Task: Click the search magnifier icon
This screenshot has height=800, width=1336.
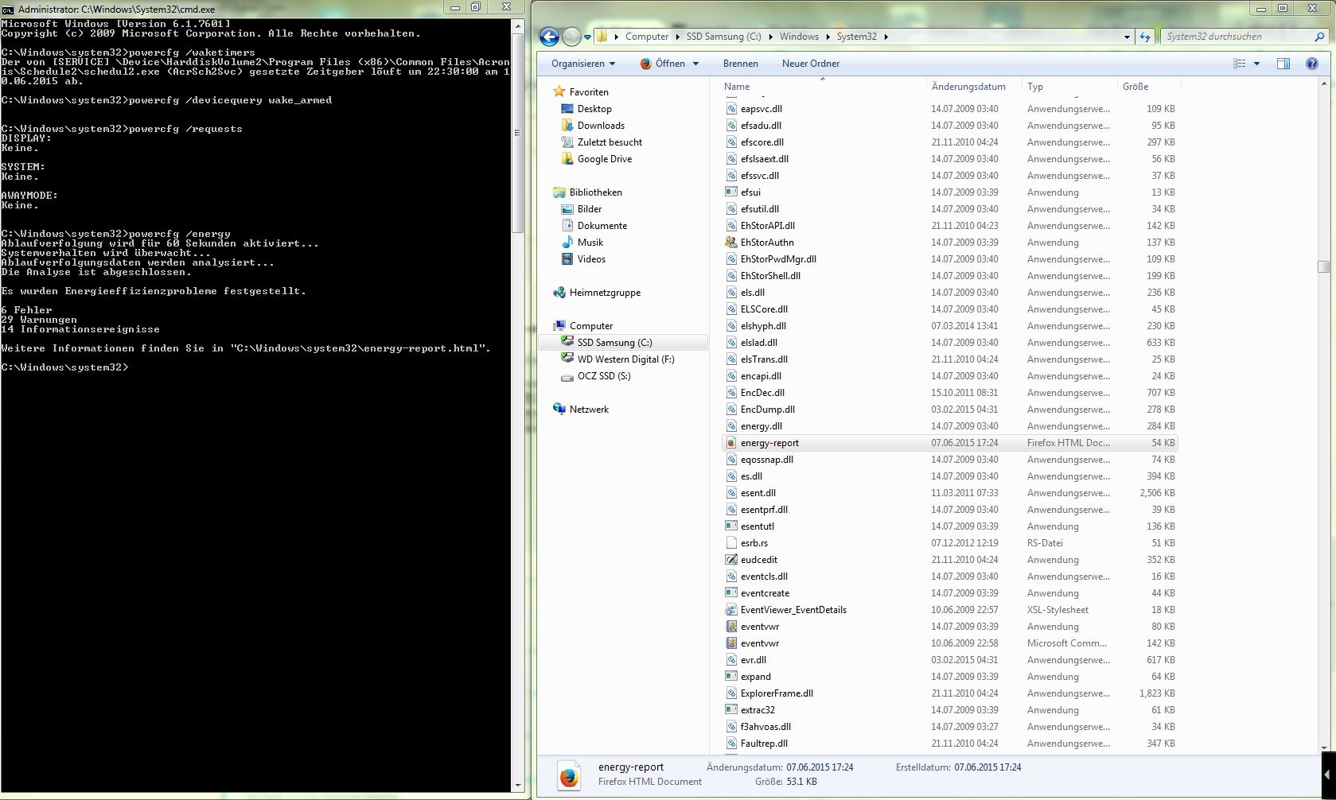Action: click(x=1319, y=37)
